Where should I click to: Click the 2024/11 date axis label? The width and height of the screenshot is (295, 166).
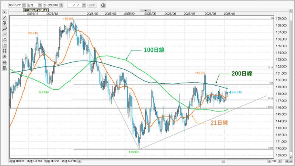point(33,14)
